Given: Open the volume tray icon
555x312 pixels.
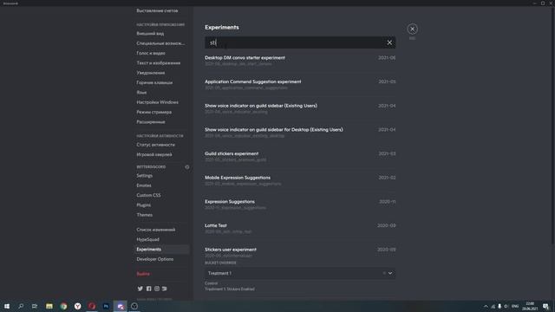Looking at the screenshot, I should tap(506, 306).
